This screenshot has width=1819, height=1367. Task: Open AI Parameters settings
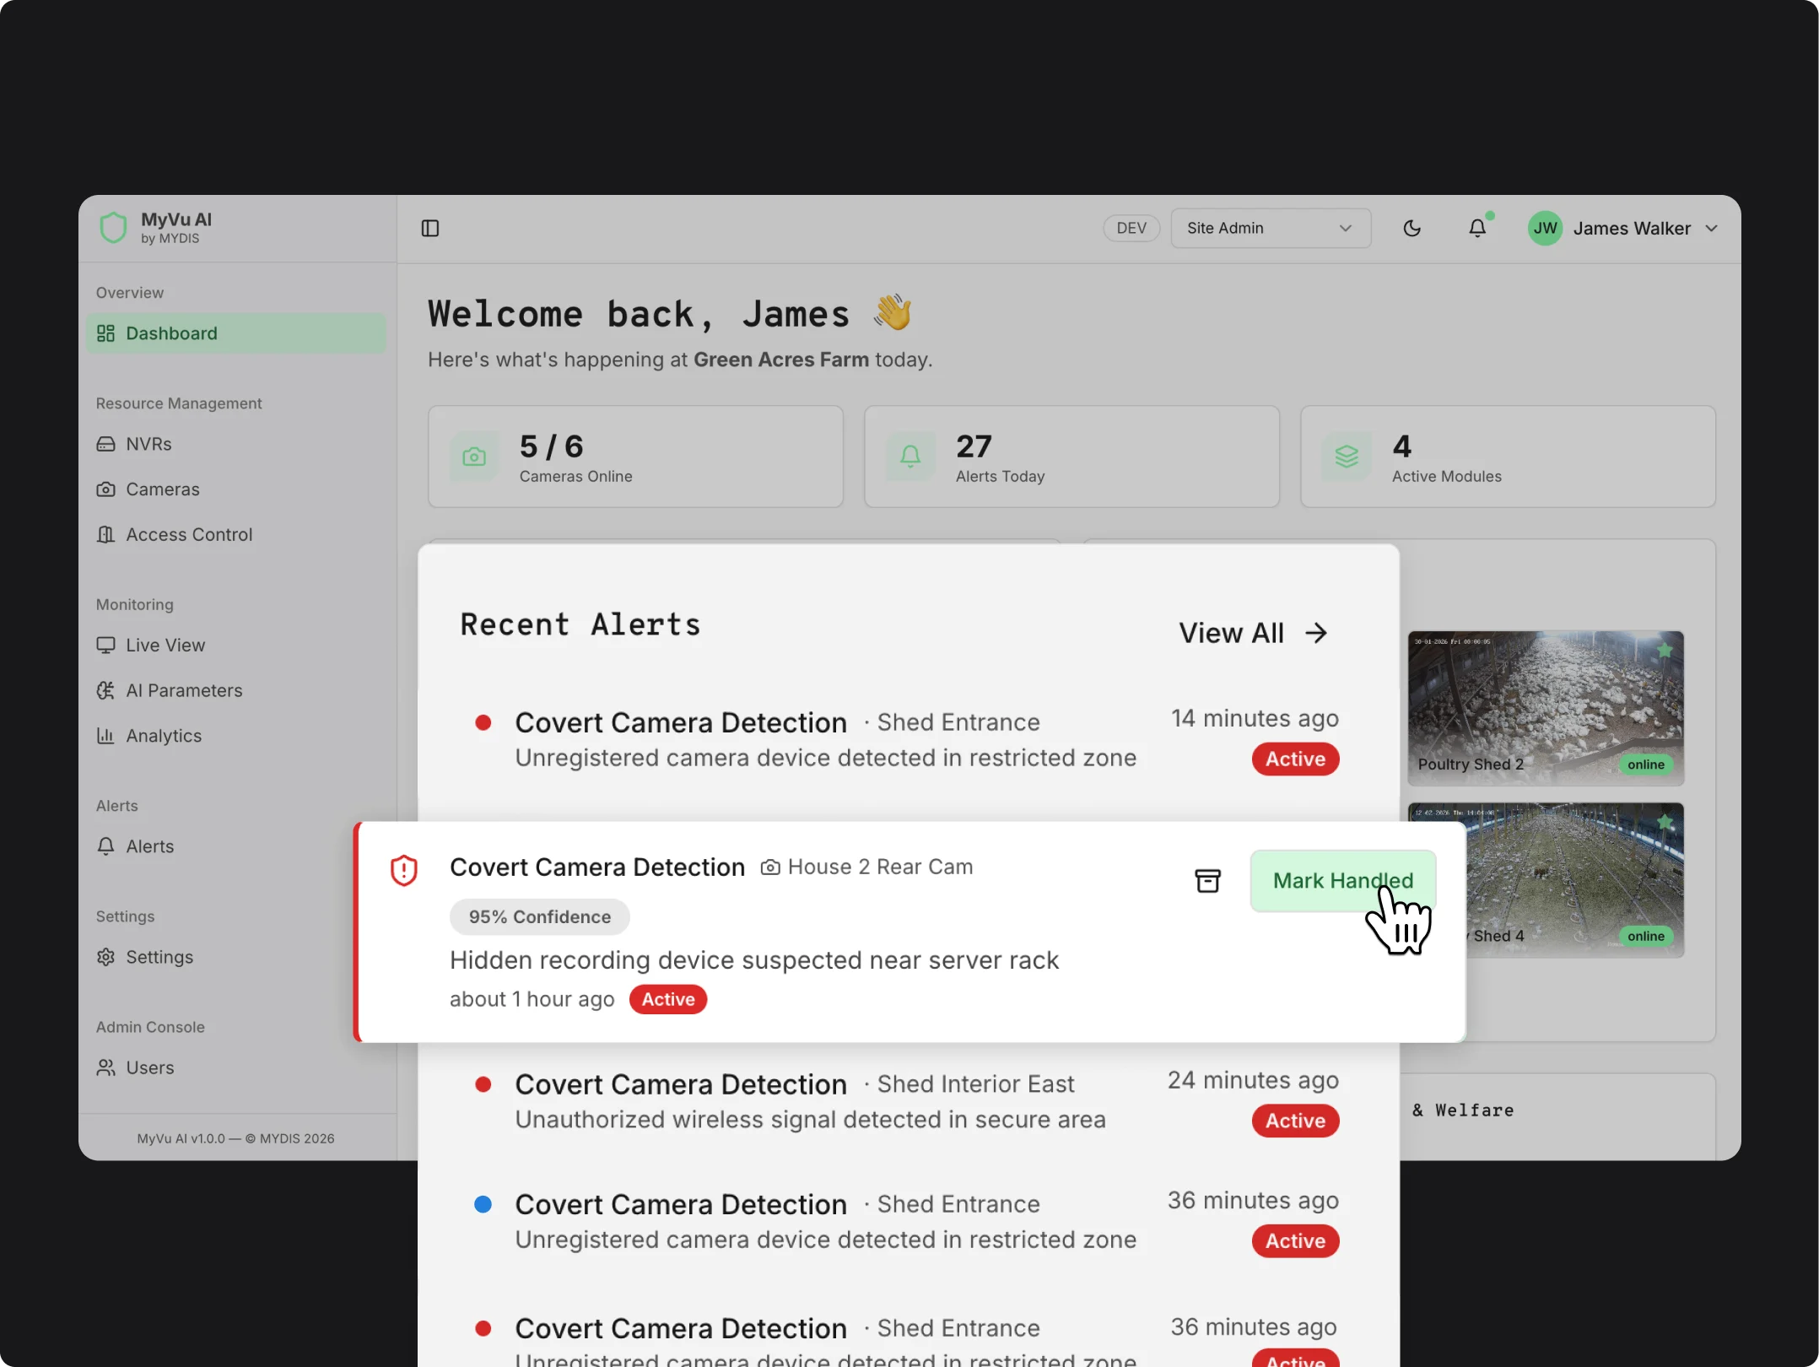tap(183, 690)
